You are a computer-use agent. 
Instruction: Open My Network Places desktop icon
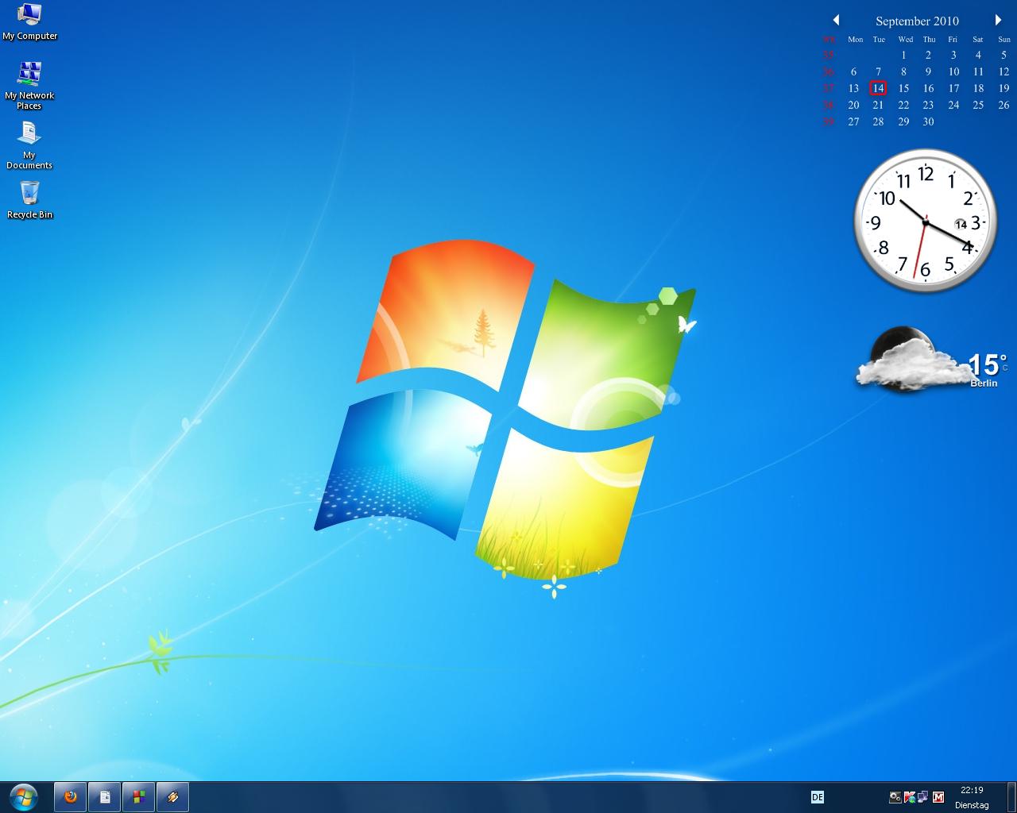point(29,85)
